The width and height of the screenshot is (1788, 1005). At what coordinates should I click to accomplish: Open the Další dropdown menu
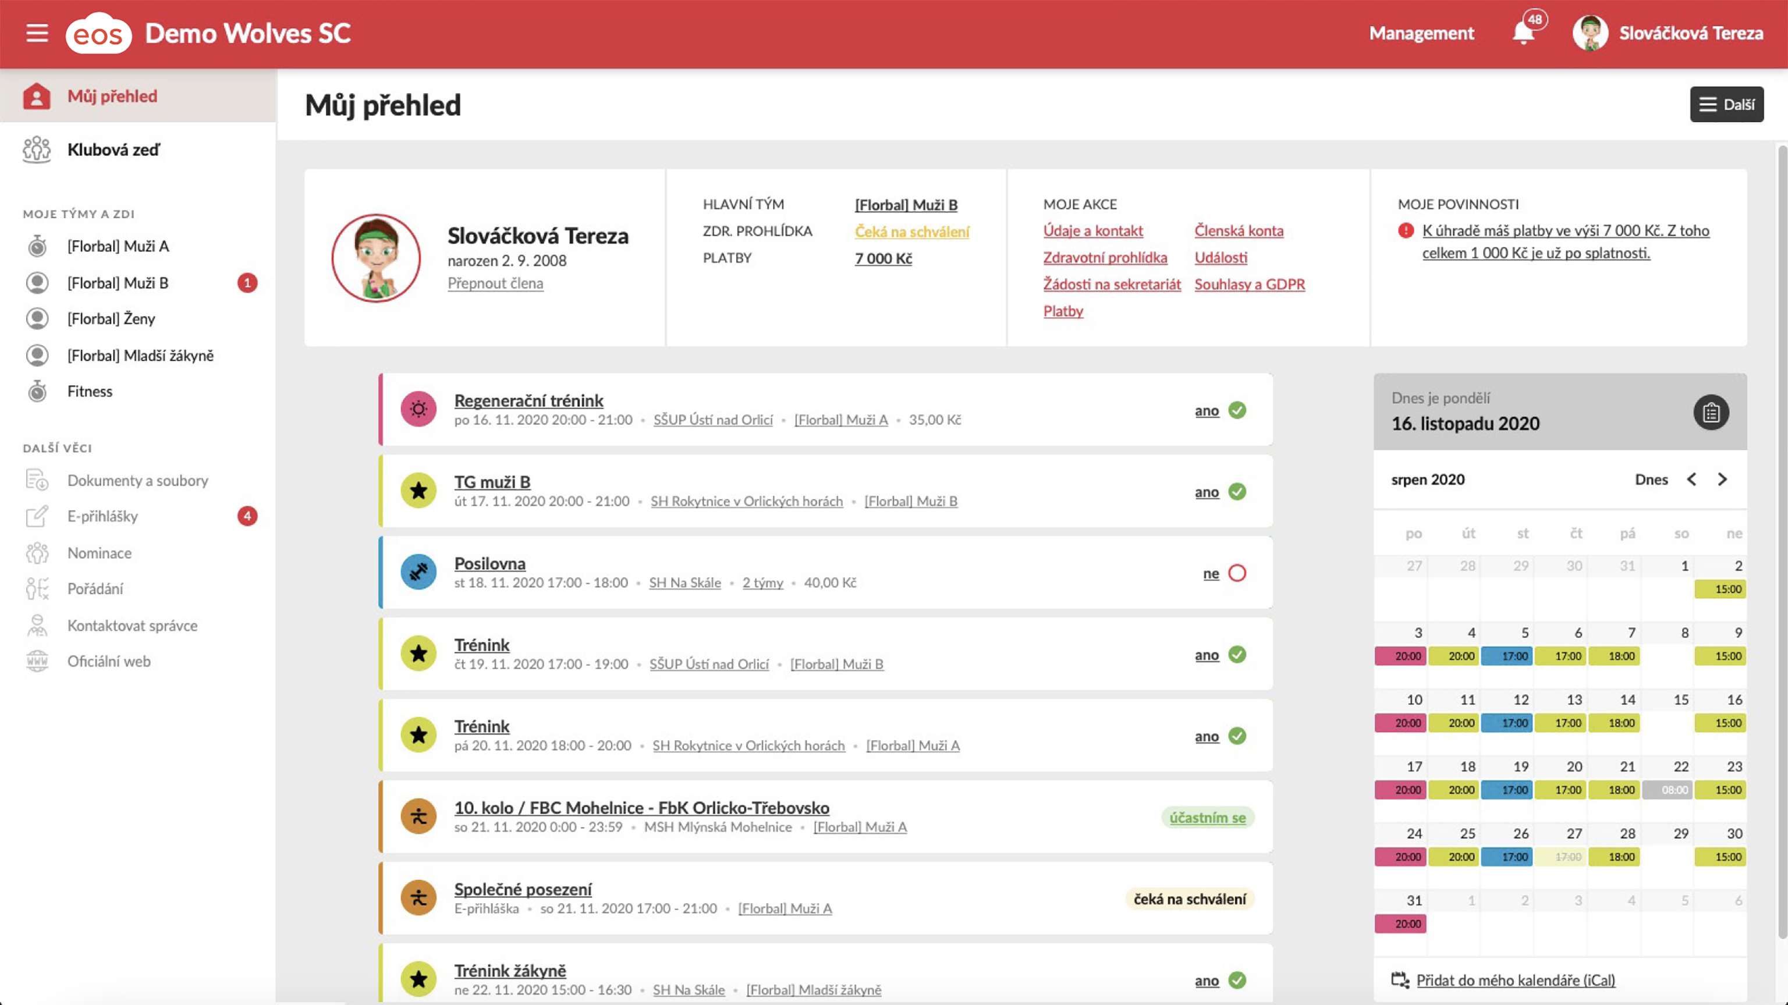point(1726,104)
